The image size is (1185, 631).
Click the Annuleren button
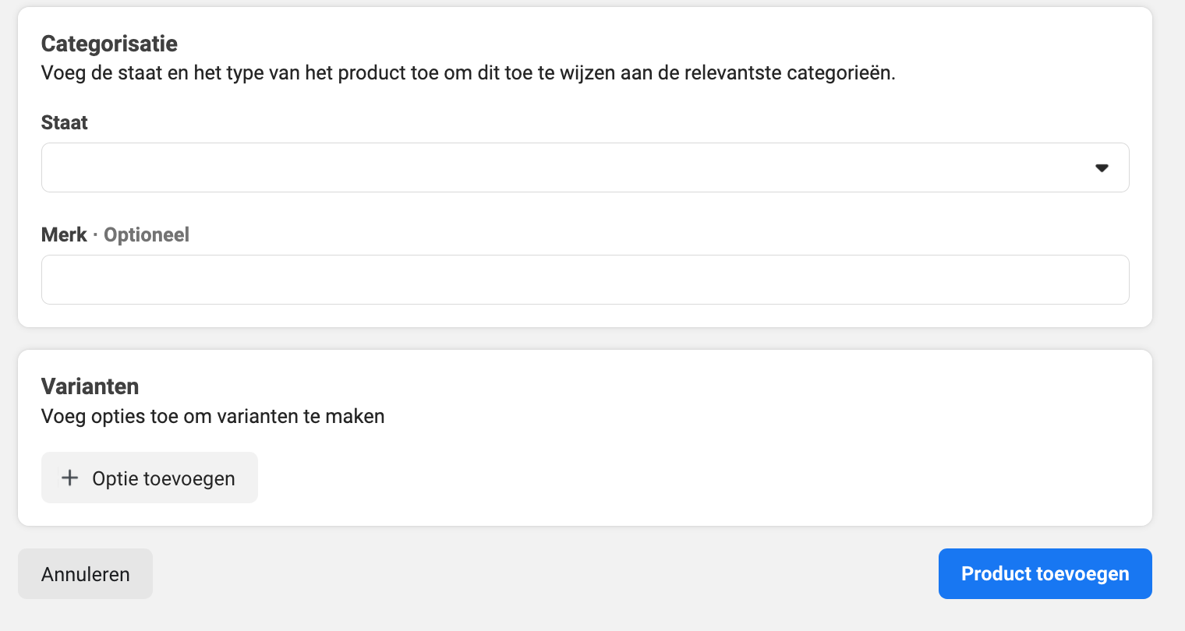click(85, 574)
